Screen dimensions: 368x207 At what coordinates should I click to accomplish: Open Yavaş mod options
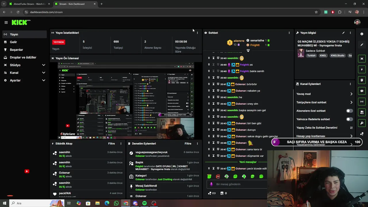pyautogui.click(x=324, y=94)
